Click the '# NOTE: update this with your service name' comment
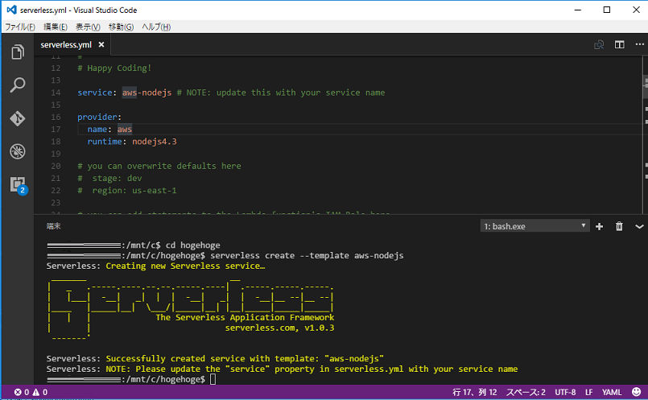This screenshot has height=400, width=648. pyautogui.click(x=281, y=93)
